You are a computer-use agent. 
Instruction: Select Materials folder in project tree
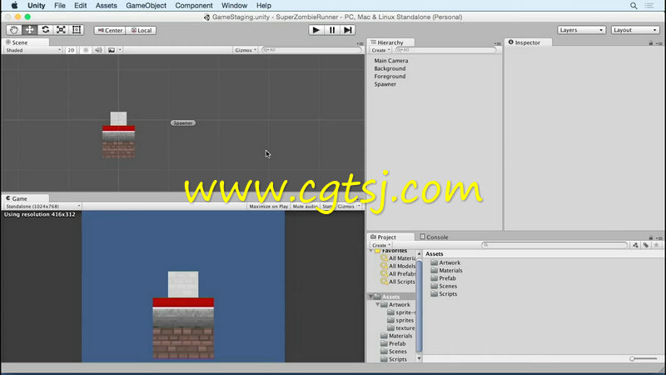pos(396,336)
